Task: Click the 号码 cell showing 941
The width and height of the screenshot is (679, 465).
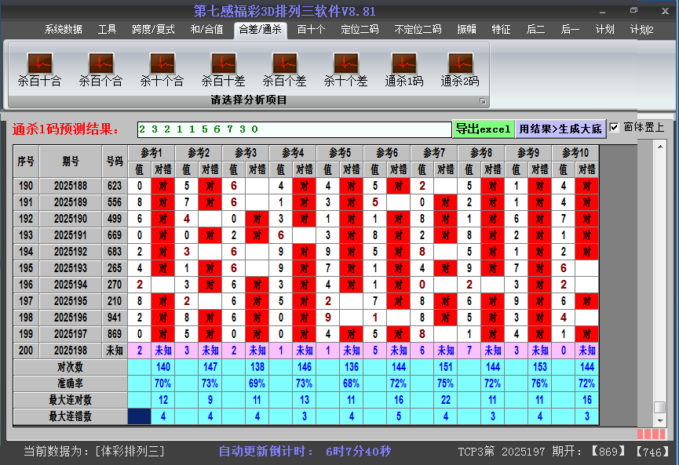Action: click(x=115, y=318)
